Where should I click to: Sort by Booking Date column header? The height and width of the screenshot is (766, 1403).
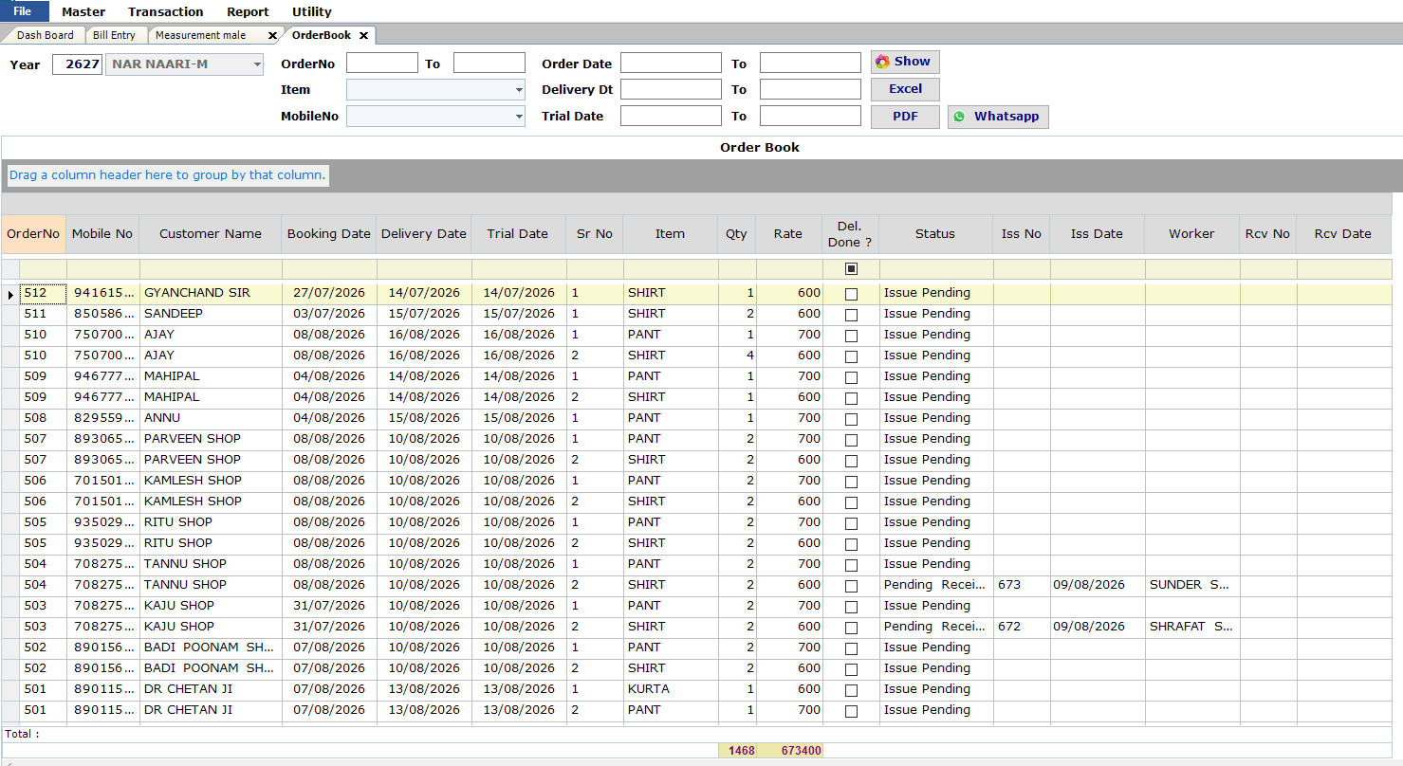[x=329, y=234]
